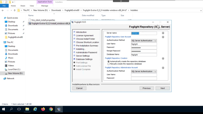Open Local Disk (C:) in sidebar
203x114 pixels.
[x=14, y=69]
